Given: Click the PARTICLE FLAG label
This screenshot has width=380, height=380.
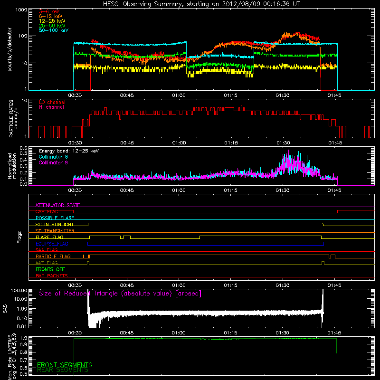Looking at the screenshot, I should pyautogui.click(x=53, y=256).
